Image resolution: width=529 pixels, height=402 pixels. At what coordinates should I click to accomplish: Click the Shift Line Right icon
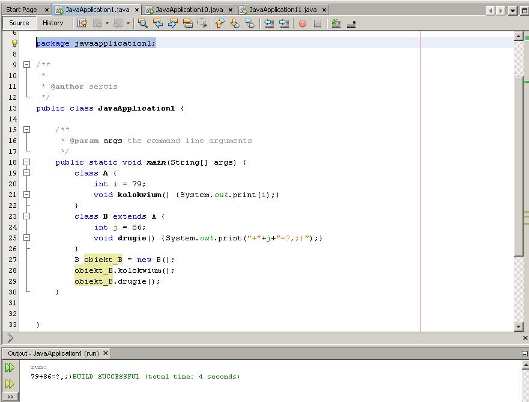pyautogui.click(x=283, y=23)
